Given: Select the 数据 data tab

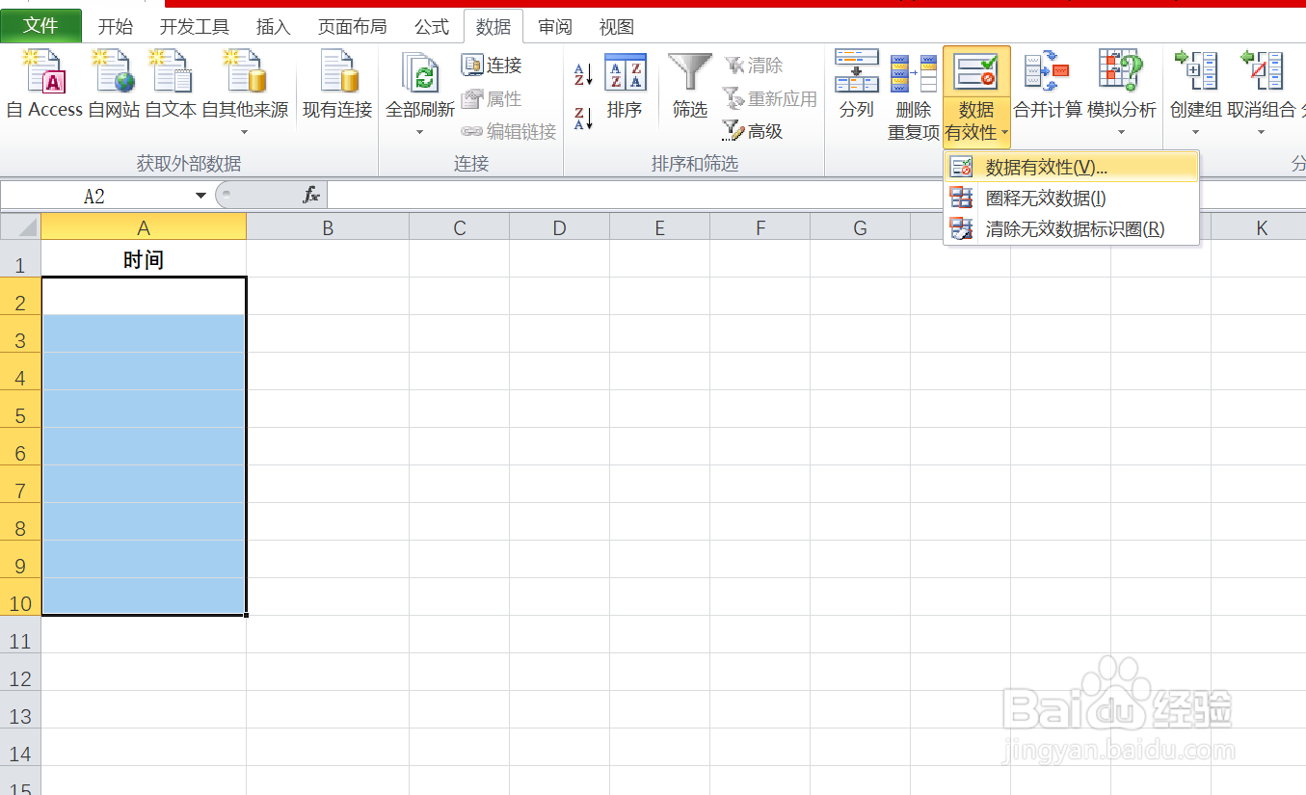Looking at the screenshot, I should click(x=493, y=27).
